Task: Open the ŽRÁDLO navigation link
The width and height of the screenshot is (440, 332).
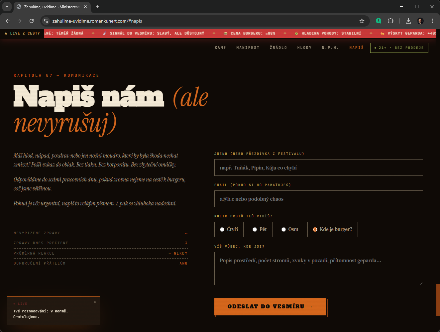Action: point(278,48)
